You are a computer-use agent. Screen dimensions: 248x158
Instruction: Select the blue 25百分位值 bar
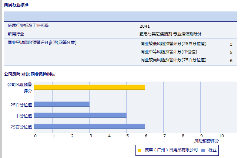pyautogui.click(x=61, y=104)
